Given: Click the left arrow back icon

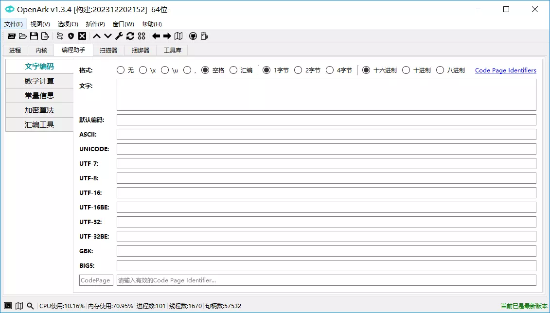Looking at the screenshot, I should (156, 36).
